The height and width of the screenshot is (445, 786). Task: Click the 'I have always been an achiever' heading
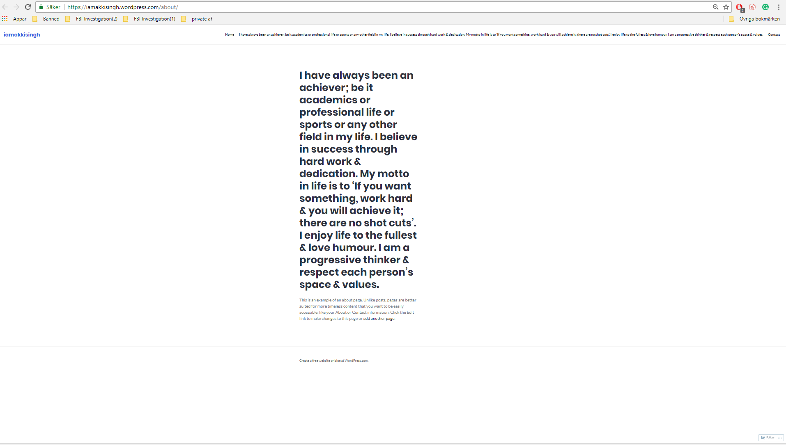pos(358,180)
